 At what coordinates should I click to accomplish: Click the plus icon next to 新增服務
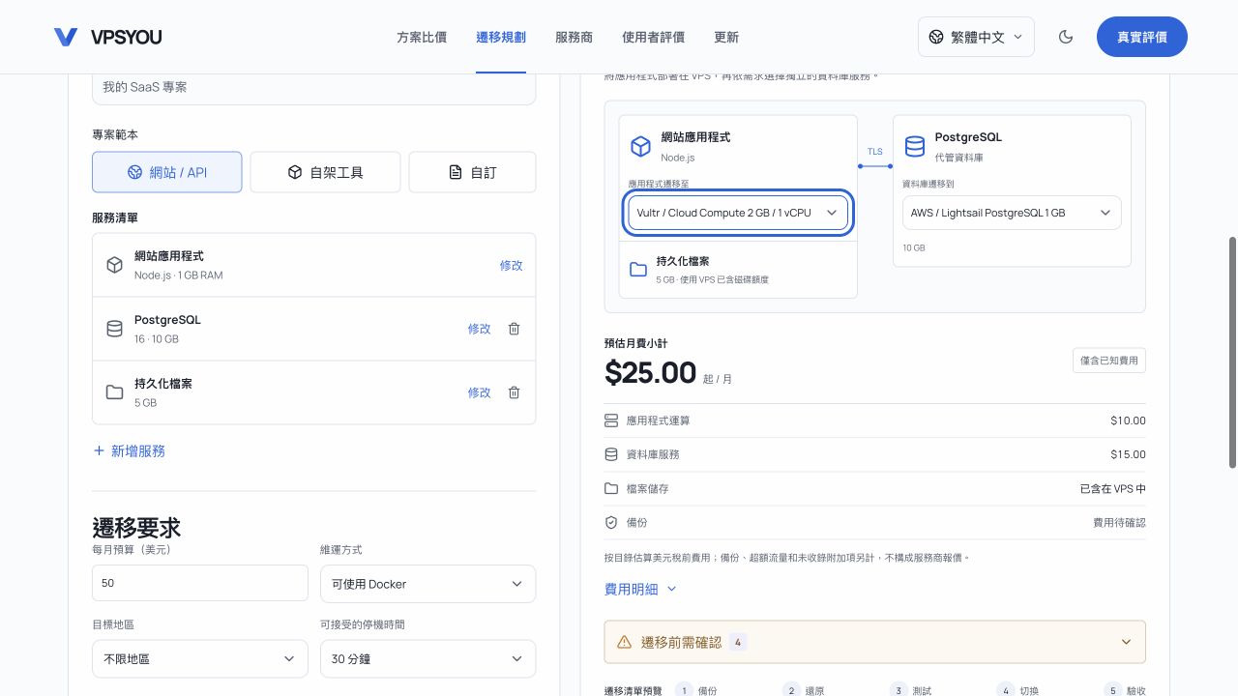(x=99, y=450)
